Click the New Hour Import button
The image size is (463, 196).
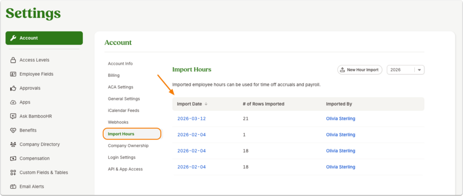point(360,70)
